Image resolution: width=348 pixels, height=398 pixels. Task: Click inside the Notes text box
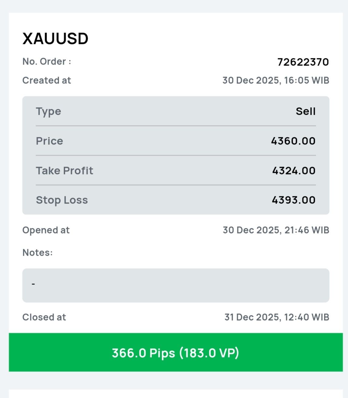pos(176,285)
